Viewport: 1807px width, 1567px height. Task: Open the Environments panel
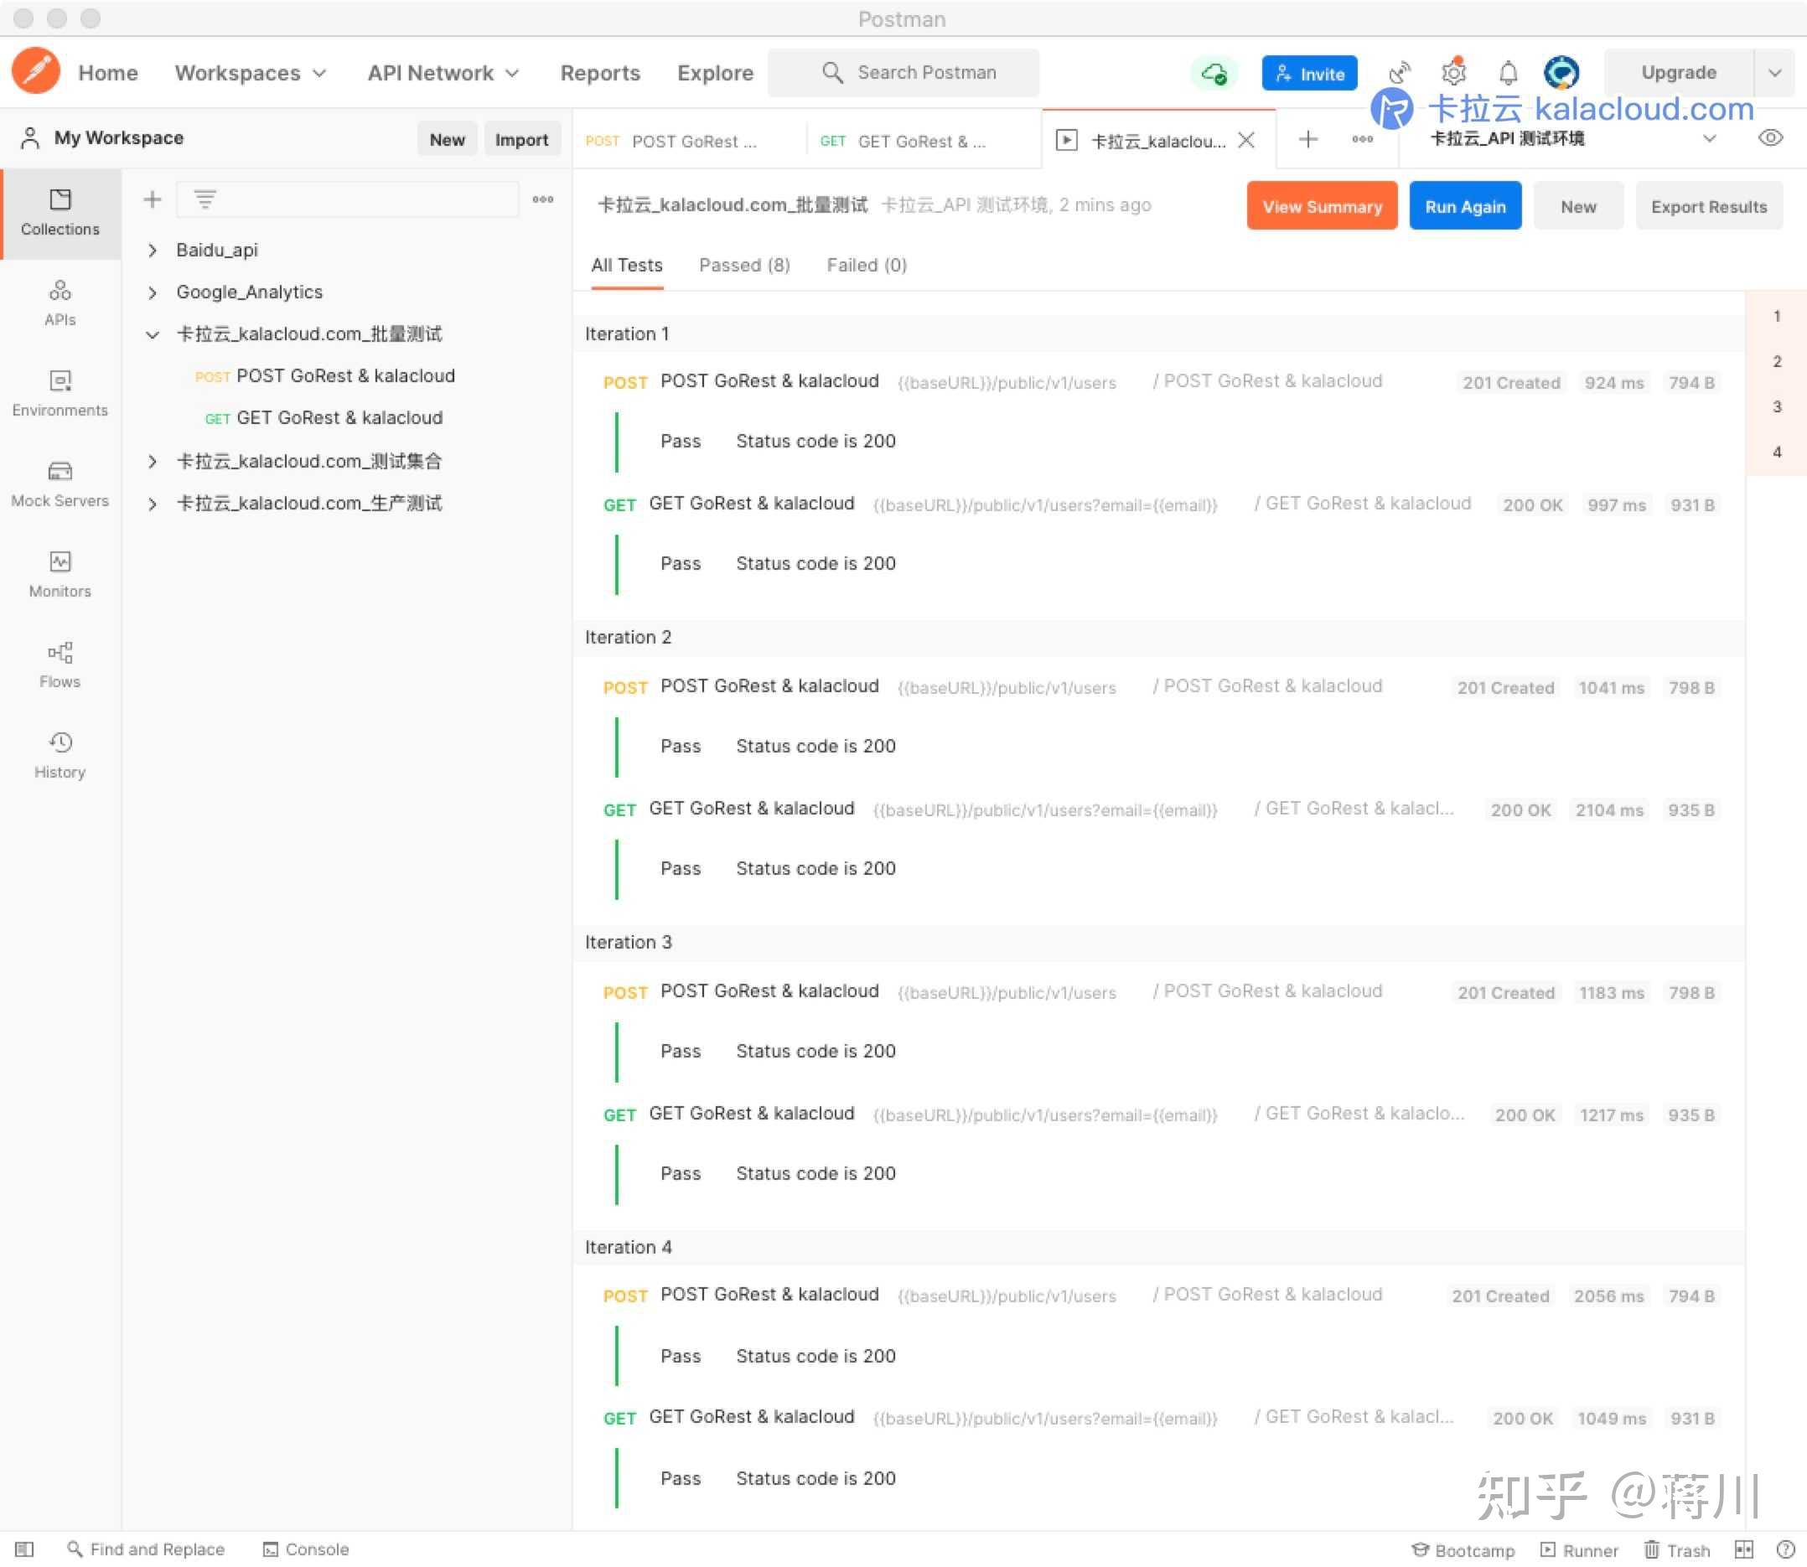click(x=60, y=394)
